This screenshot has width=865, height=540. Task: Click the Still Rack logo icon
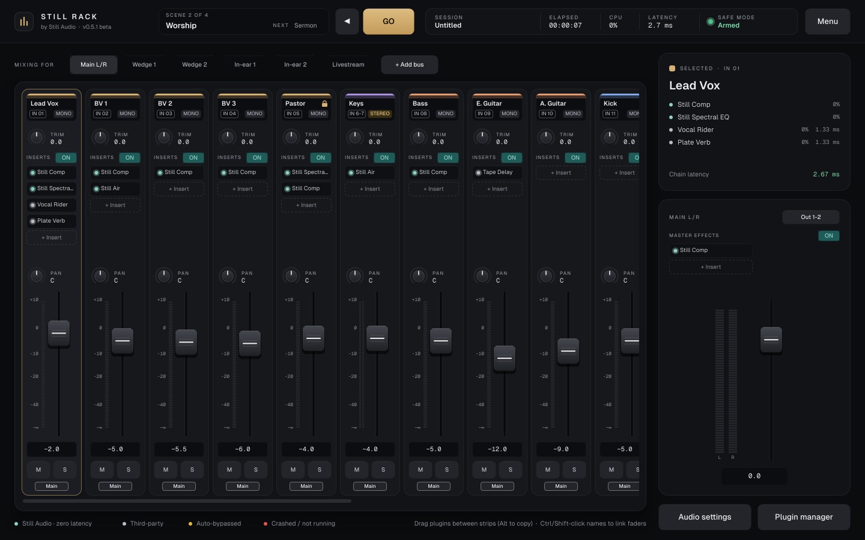[24, 22]
